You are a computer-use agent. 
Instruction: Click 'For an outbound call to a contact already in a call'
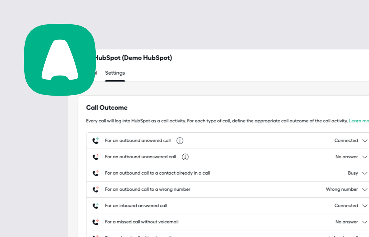point(157,173)
